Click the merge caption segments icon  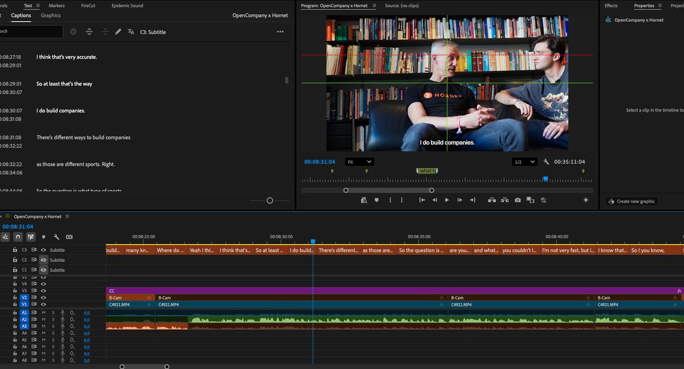(105, 32)
